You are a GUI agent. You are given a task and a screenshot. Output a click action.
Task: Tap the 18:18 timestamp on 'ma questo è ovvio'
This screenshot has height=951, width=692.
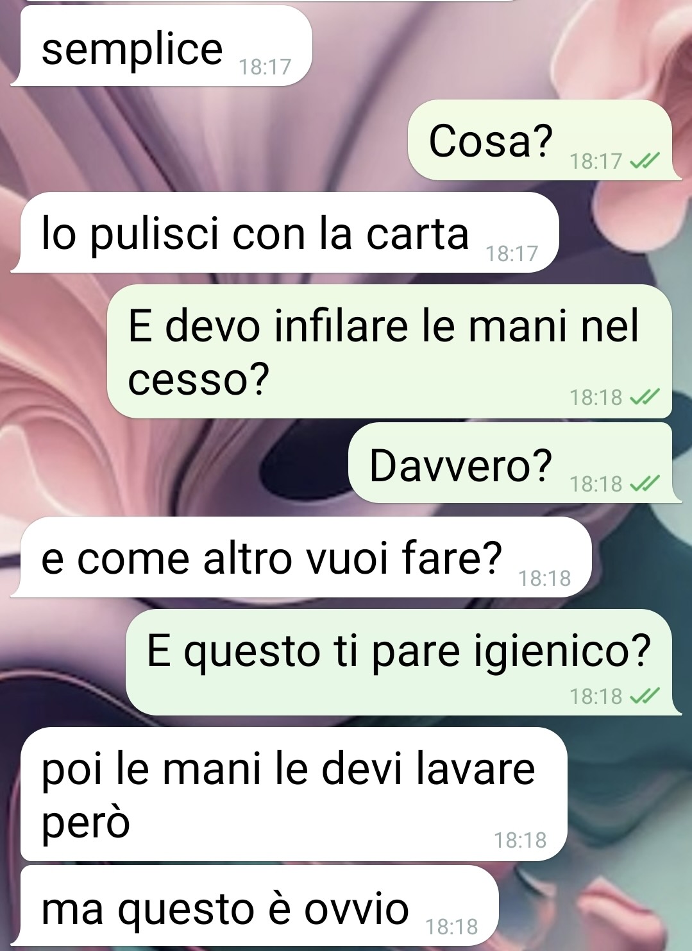[x=452, y=927]
